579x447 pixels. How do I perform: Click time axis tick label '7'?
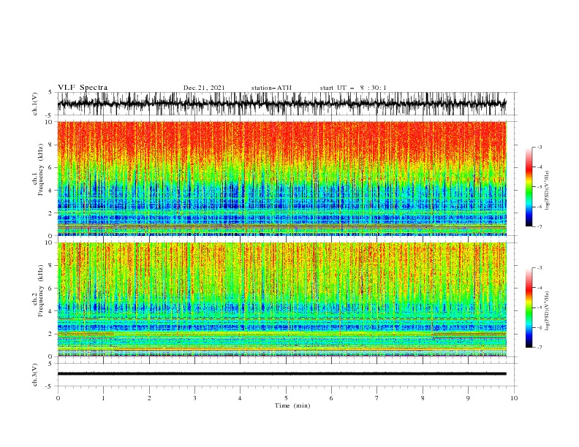377,398
